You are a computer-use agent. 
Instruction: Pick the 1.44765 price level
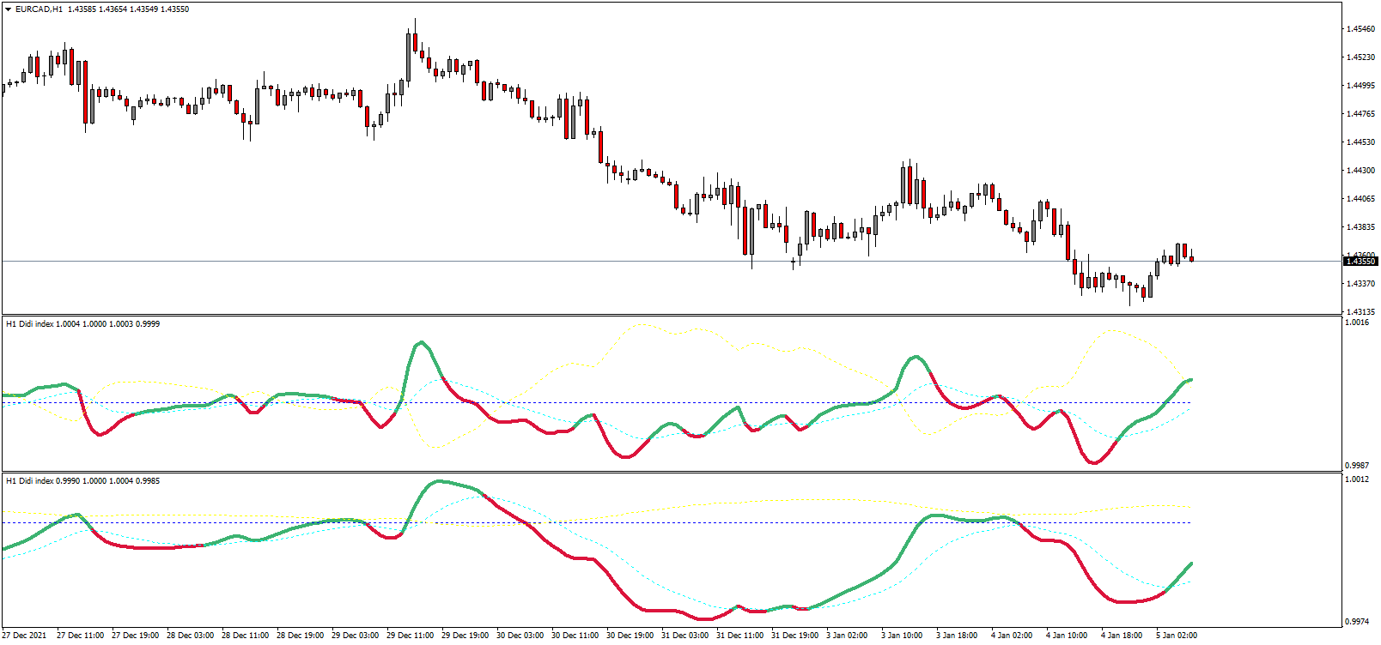coord(1361,114)
